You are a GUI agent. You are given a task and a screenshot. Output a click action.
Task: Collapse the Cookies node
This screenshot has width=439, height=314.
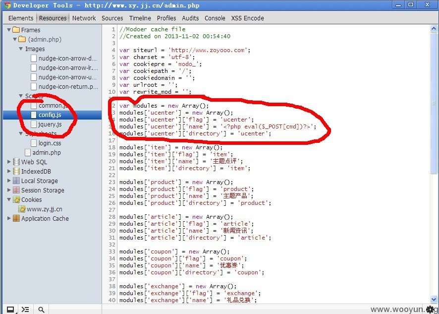[x=9, y=199]
